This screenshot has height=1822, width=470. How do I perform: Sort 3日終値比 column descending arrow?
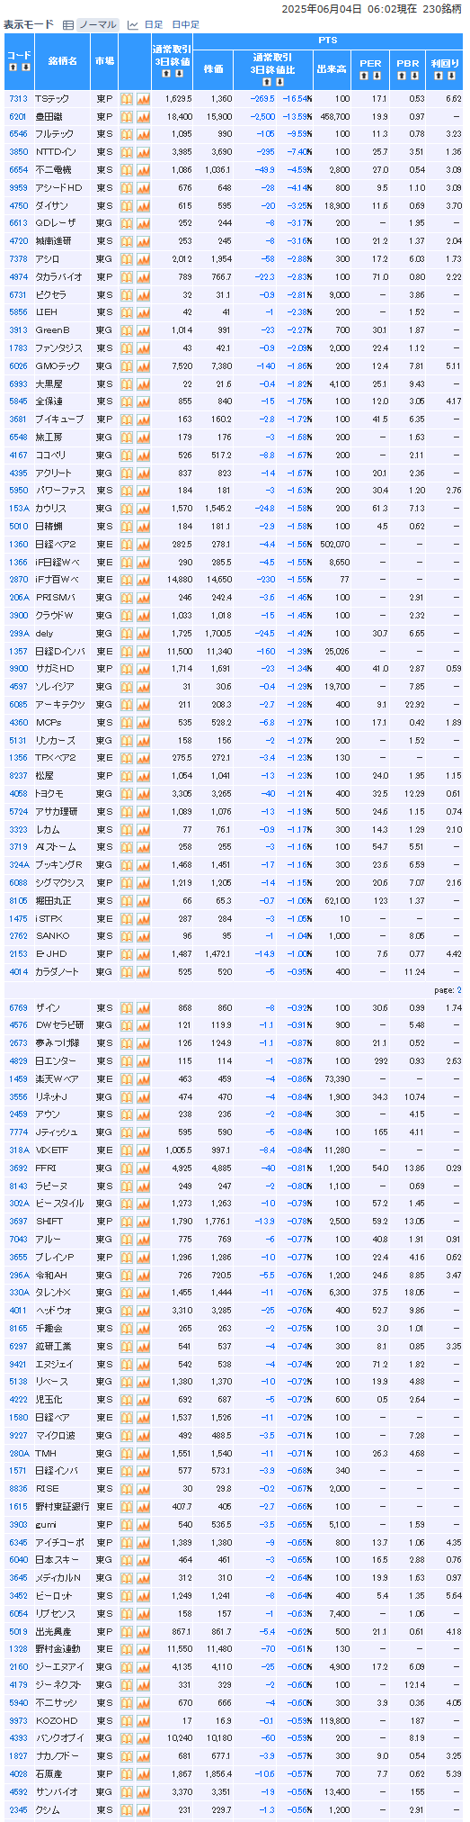coord(278,81)
